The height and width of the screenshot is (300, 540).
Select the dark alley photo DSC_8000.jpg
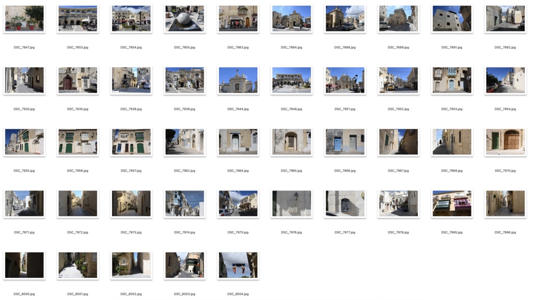[24, 265]
